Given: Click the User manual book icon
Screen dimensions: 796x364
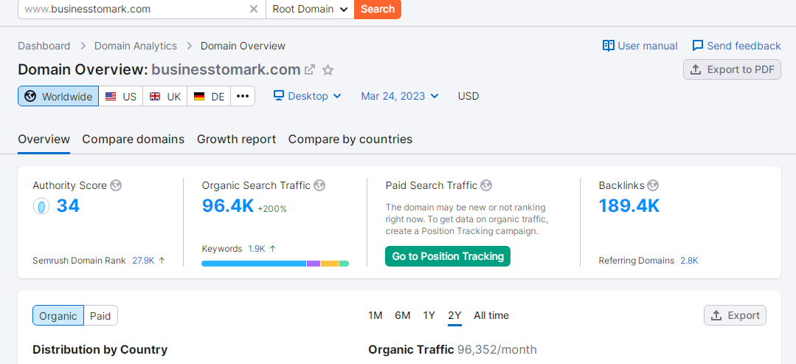Looking at the screenshot, I should click(608, 46).
